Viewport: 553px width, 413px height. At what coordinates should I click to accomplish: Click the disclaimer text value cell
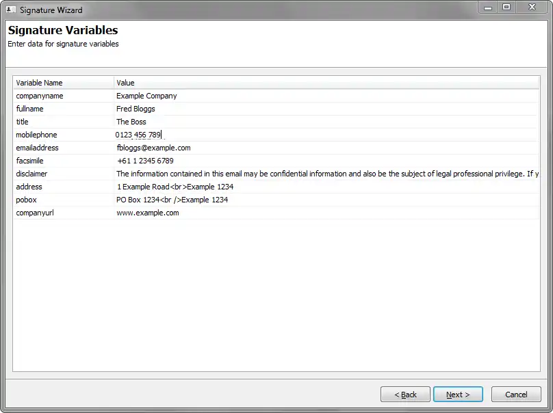[326, 174]
